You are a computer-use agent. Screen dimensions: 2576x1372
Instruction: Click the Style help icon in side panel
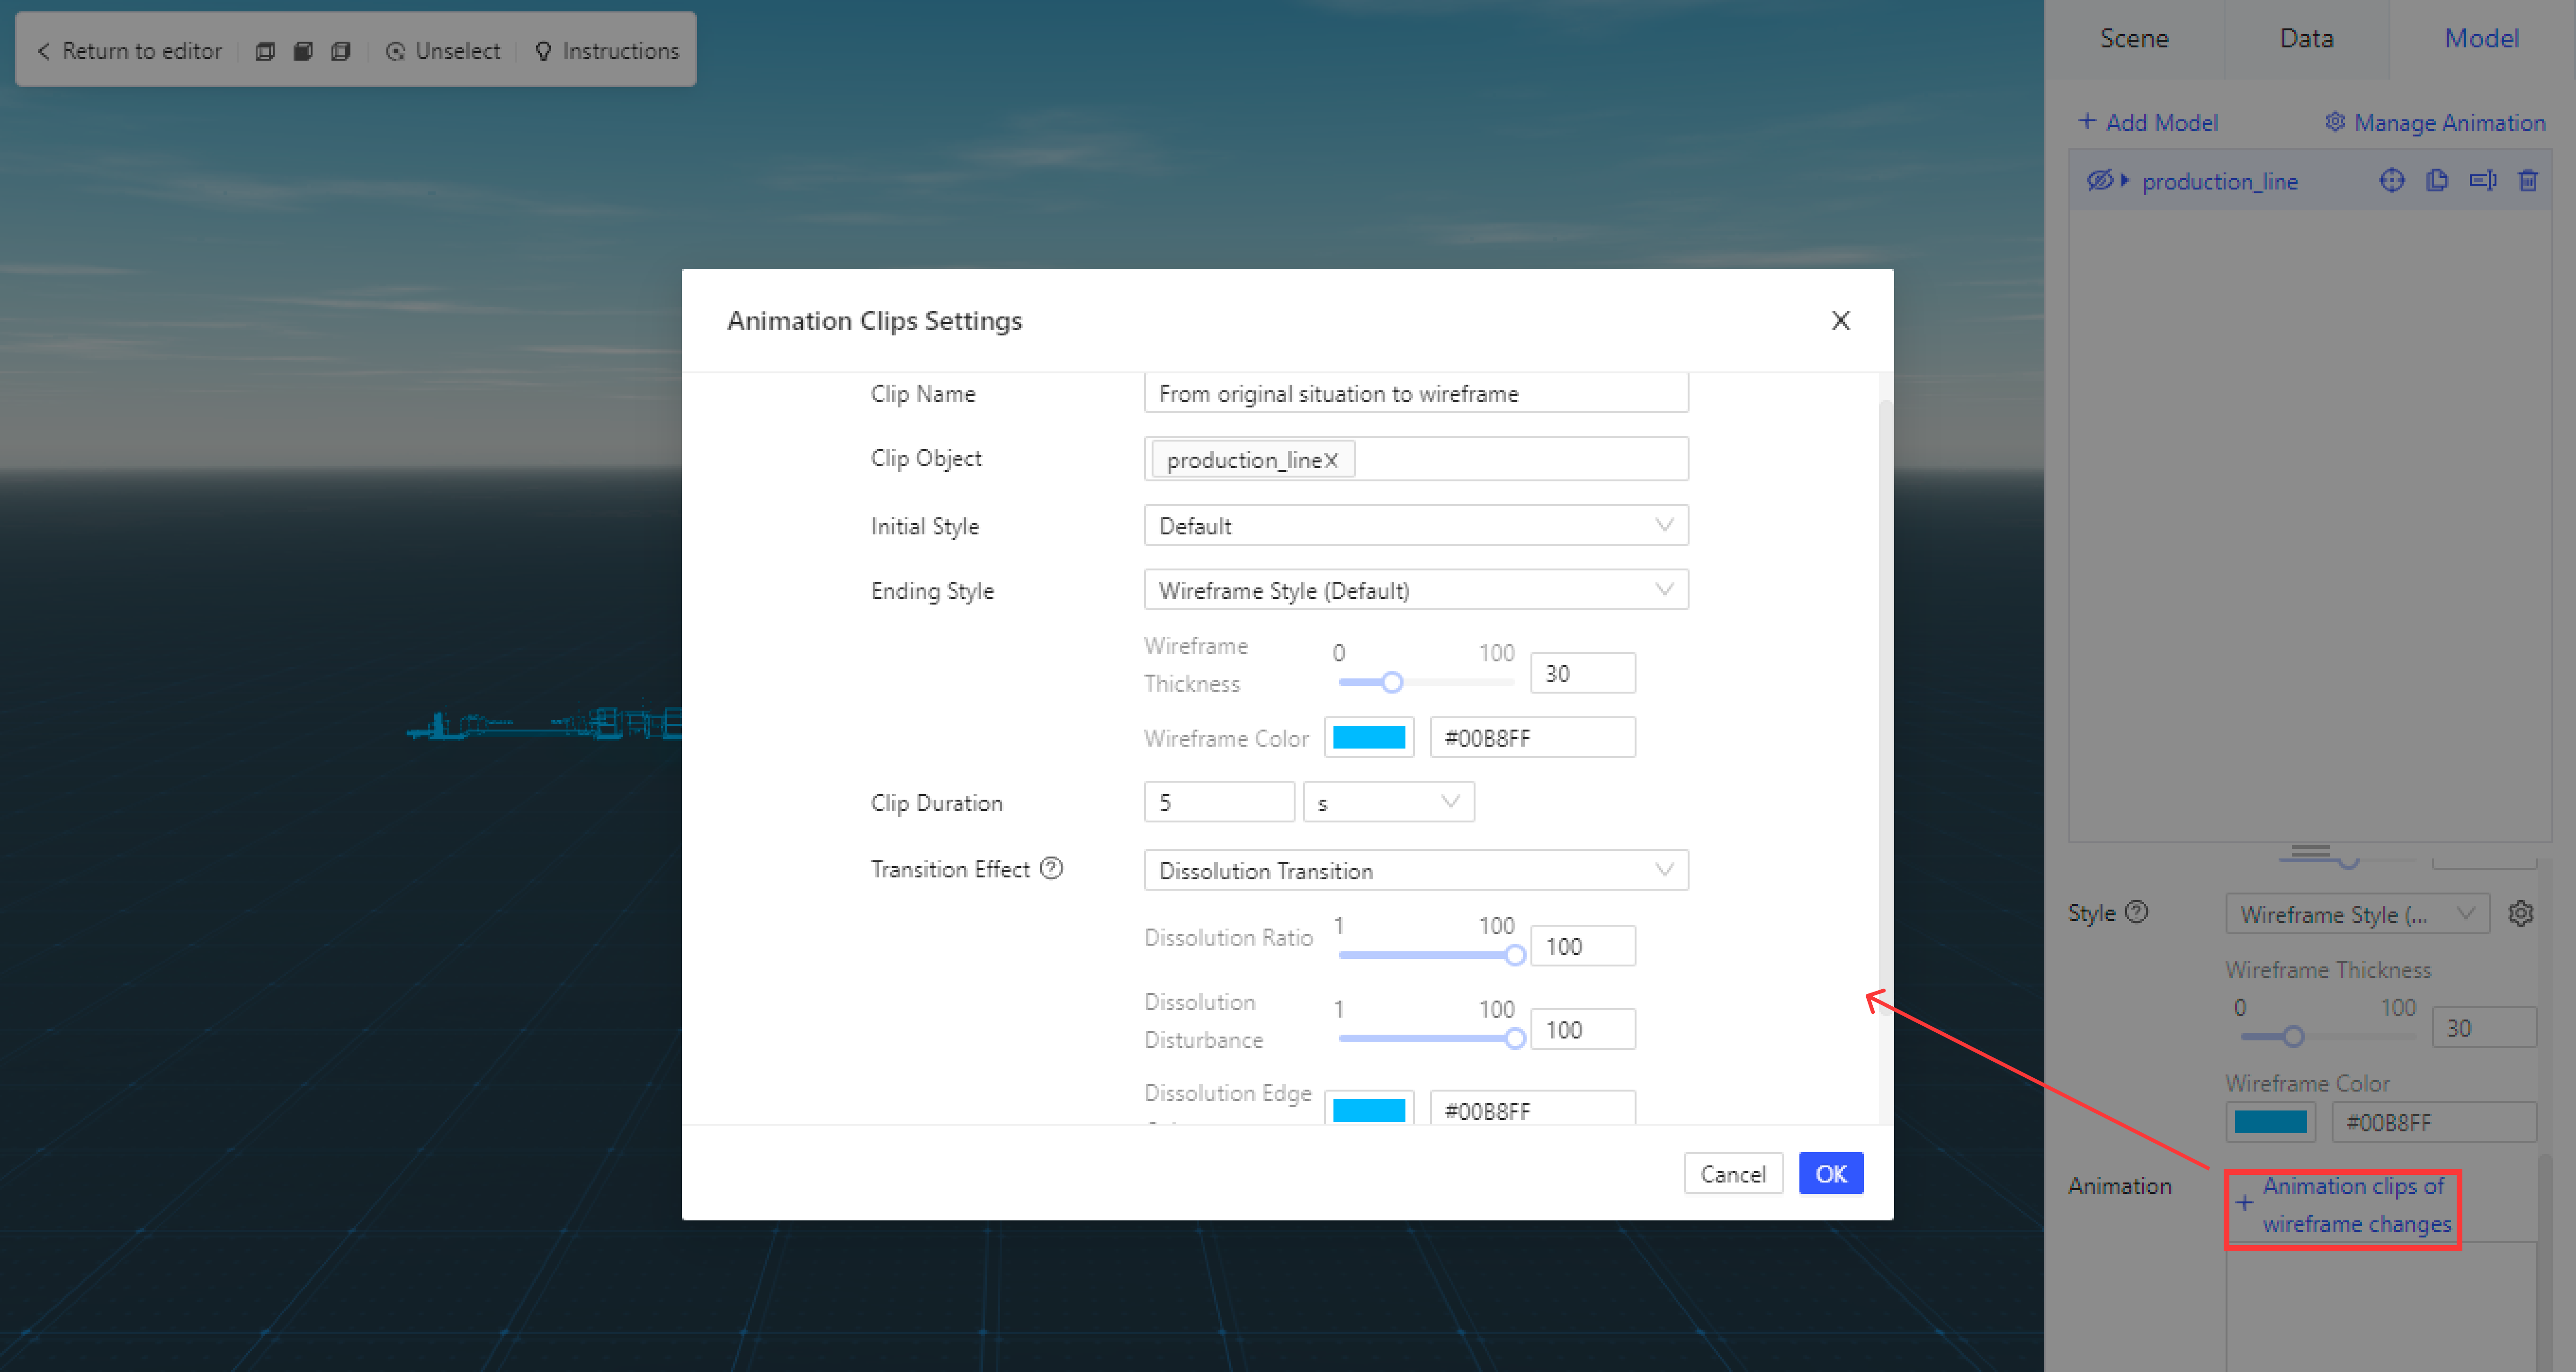[x=2136, y=912]
